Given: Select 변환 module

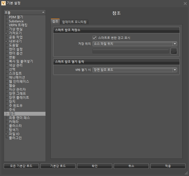Looking at the screenshot, I should [12, 57].
